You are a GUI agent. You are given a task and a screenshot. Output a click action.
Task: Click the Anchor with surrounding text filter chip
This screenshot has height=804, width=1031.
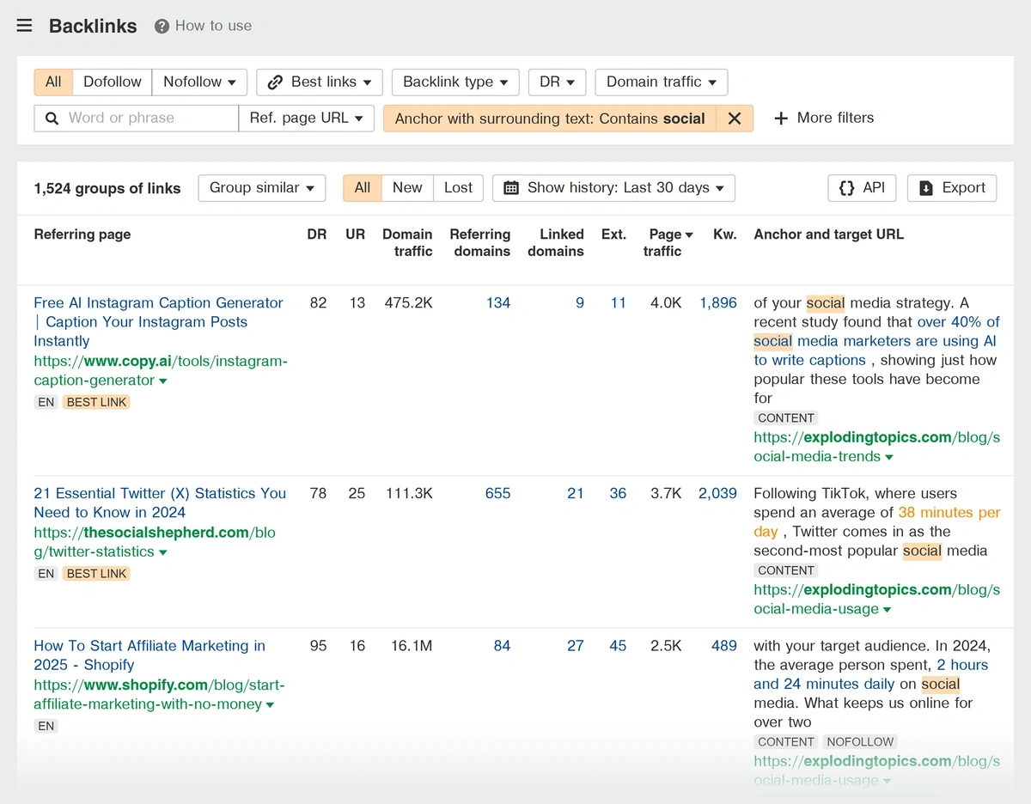(550, 119)
